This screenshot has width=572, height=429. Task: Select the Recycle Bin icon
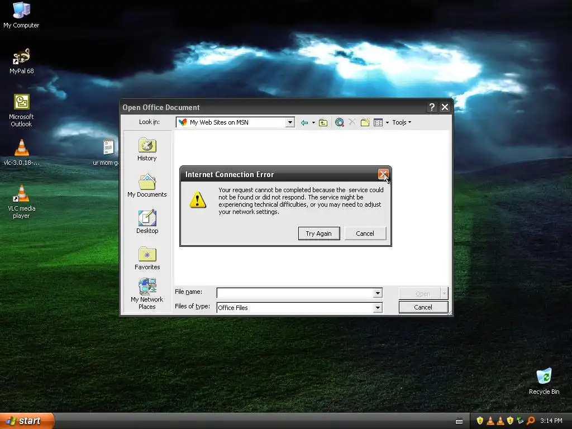coord(544,381)
